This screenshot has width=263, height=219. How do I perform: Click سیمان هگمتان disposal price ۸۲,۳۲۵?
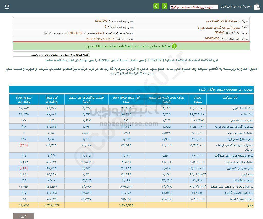87,180
